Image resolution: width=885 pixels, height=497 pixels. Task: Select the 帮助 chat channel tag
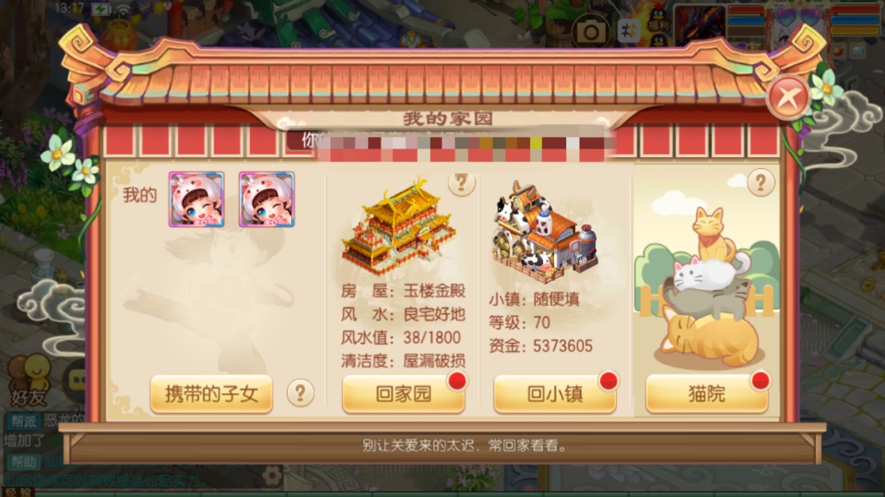pyautogui.click(x=23, y=461)
